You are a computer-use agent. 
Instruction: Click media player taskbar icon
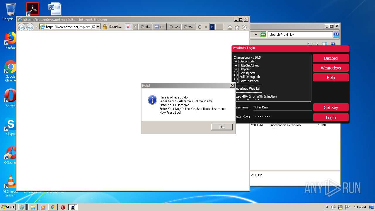tap(43, 207)
